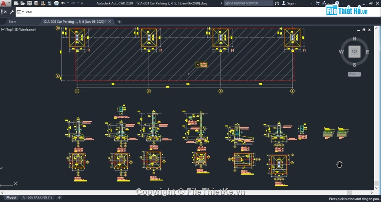The image size is (381, 202).
Task: Select grid bubble B in the drawing
Action: pyautogui.click(x=58, y=28)
